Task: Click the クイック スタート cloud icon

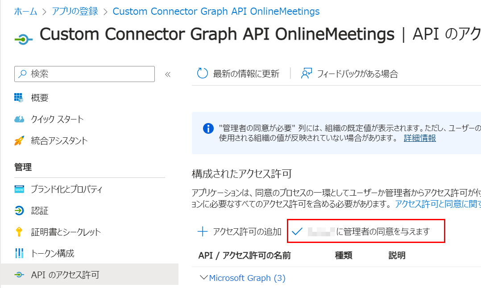Action: [19, 119]
